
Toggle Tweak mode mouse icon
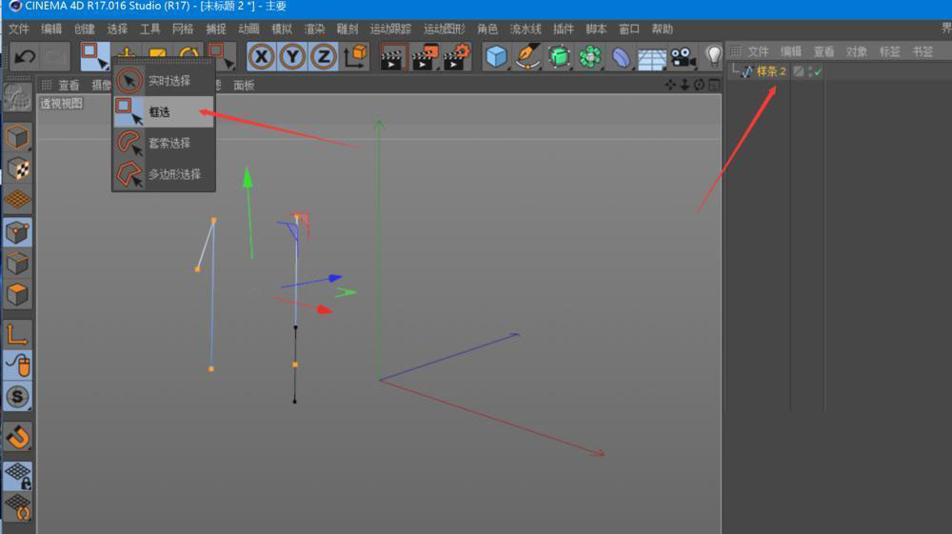[17, 366]
